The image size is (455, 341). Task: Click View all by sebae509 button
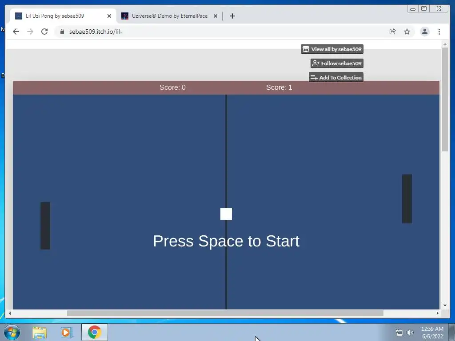point(332,49)
